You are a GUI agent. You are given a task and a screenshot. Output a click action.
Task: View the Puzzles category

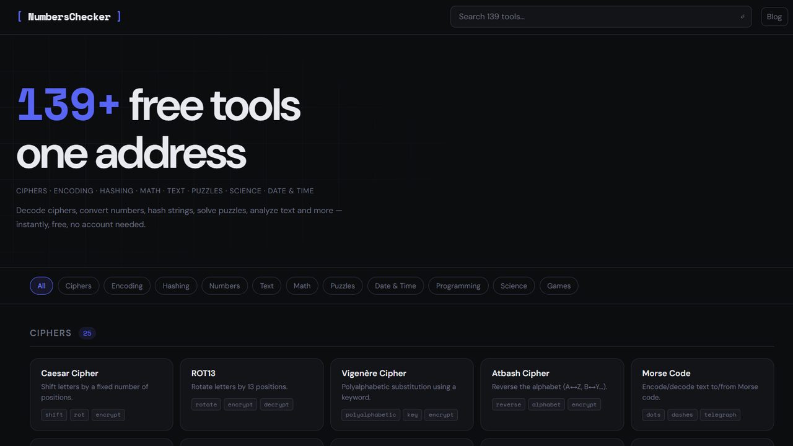(343, 286)
